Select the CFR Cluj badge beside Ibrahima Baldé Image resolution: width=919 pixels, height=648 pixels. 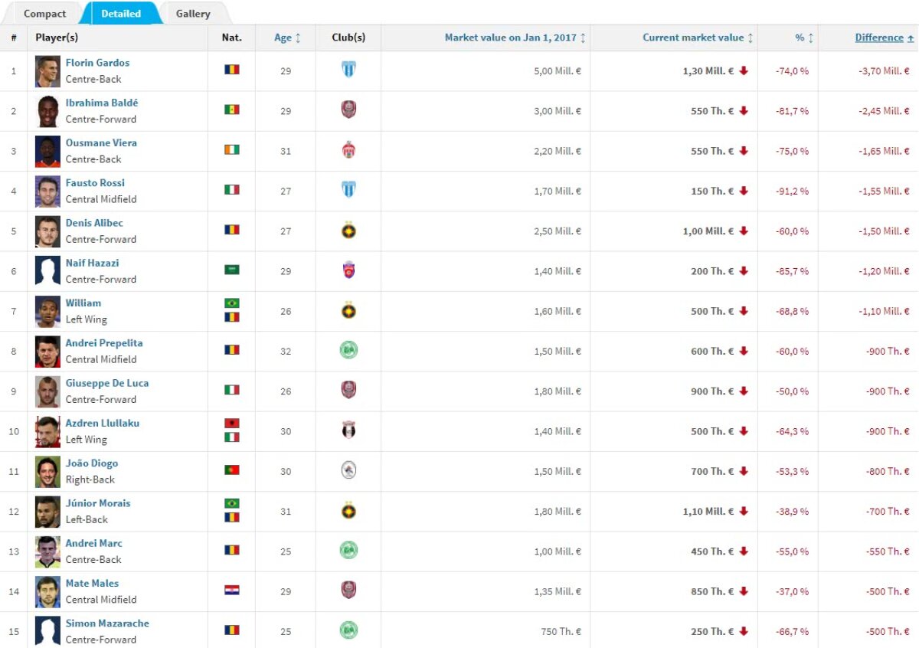click(348, 110)
